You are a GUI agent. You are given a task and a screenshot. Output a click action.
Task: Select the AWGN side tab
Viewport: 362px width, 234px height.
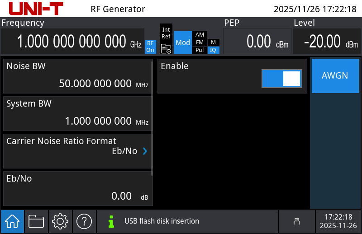335,76
